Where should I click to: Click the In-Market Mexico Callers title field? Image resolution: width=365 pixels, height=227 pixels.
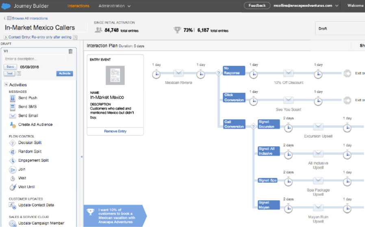coord(46,28)
